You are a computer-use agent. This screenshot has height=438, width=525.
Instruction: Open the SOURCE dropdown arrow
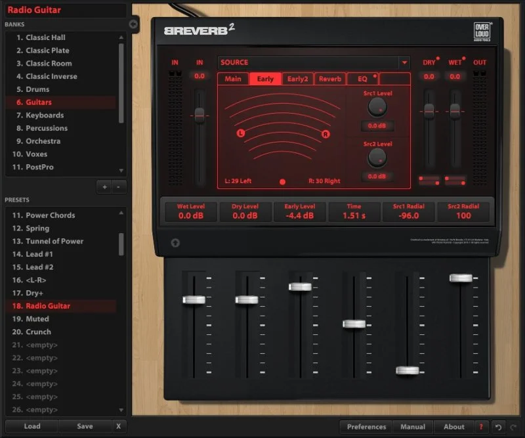pos(404,62)
